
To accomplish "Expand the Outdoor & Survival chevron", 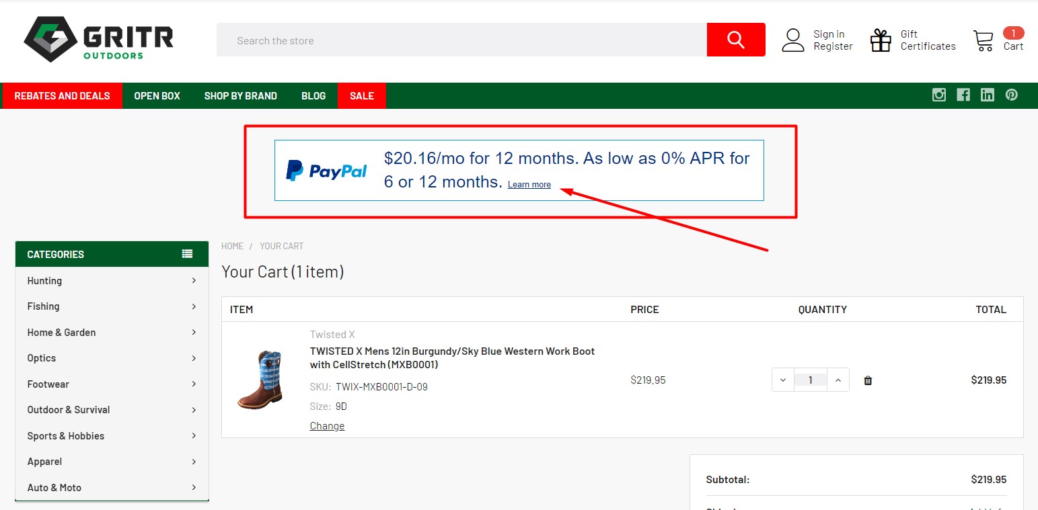I will [194, 410].
